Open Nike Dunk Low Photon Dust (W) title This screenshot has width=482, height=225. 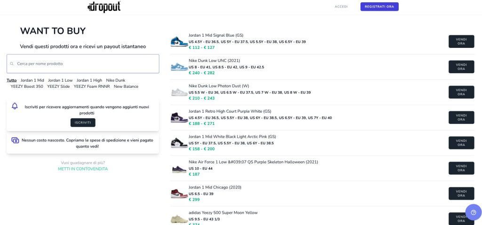219,86
